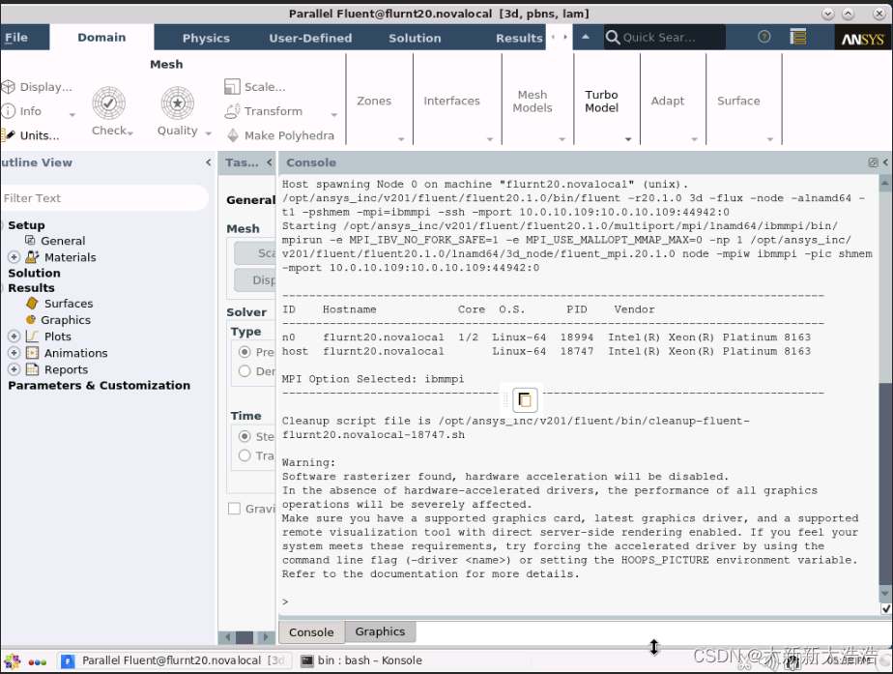Click the layout arrangement icon near ANSYS logo

pyautogui.click(x=798, y=38)
